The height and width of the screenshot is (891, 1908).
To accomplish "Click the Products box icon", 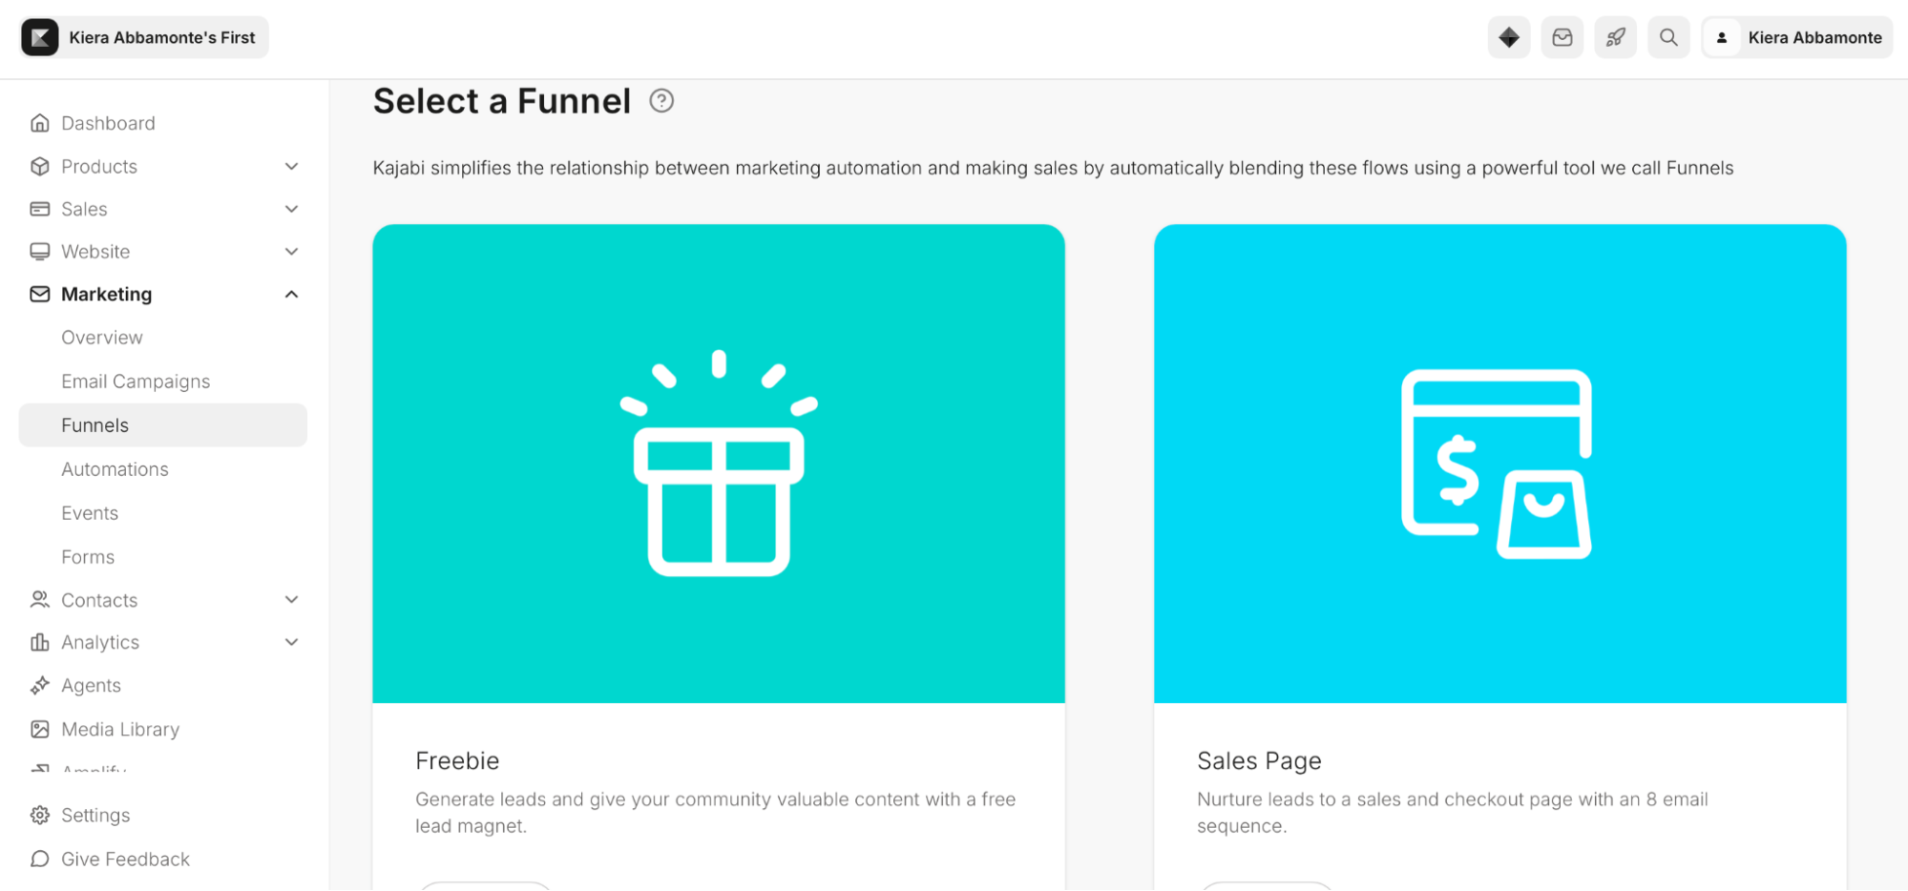I will [40, 166].
